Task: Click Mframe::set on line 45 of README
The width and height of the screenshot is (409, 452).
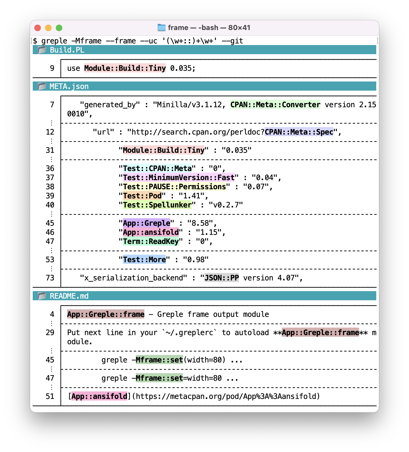Action: pyautogui.click(x=159, y=360)
